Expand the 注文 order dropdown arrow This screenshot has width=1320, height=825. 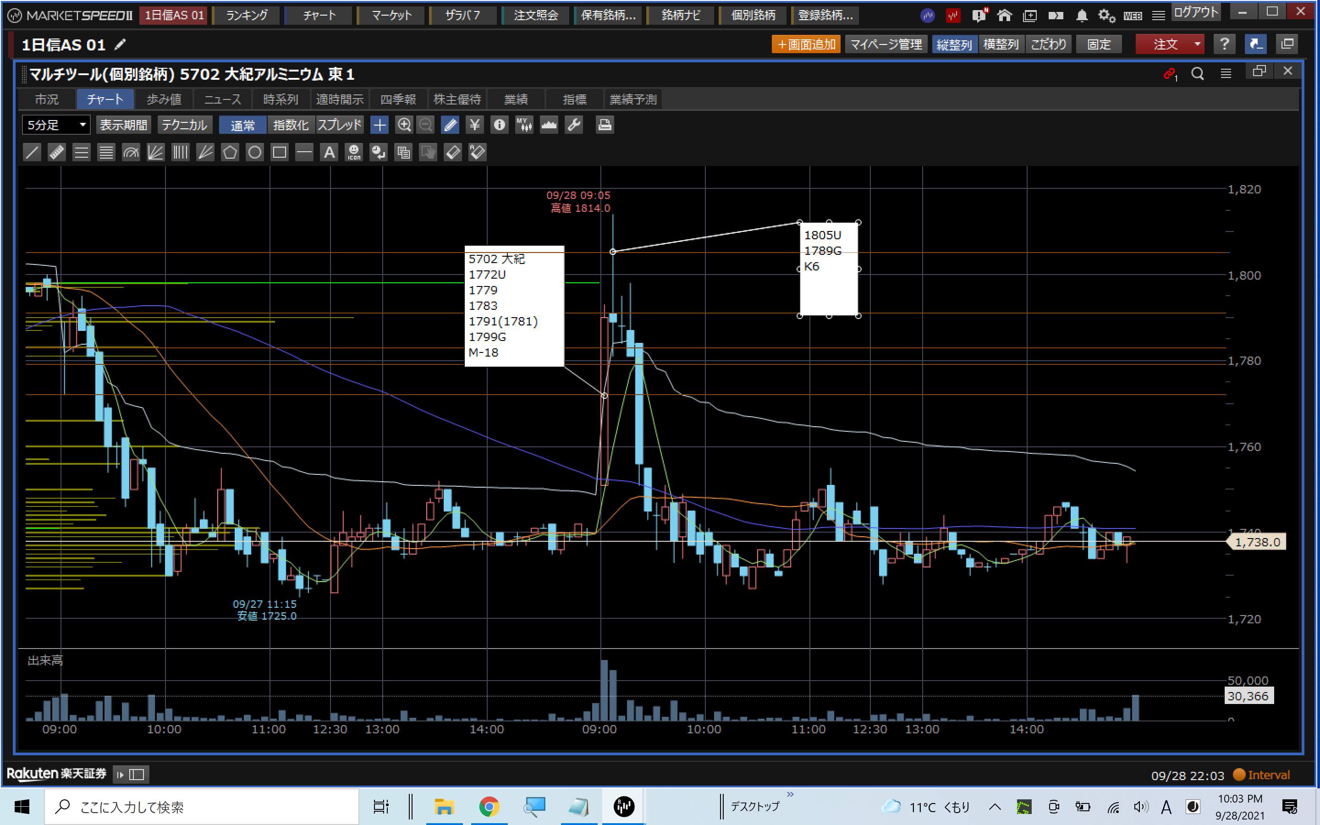(1197, 44)
